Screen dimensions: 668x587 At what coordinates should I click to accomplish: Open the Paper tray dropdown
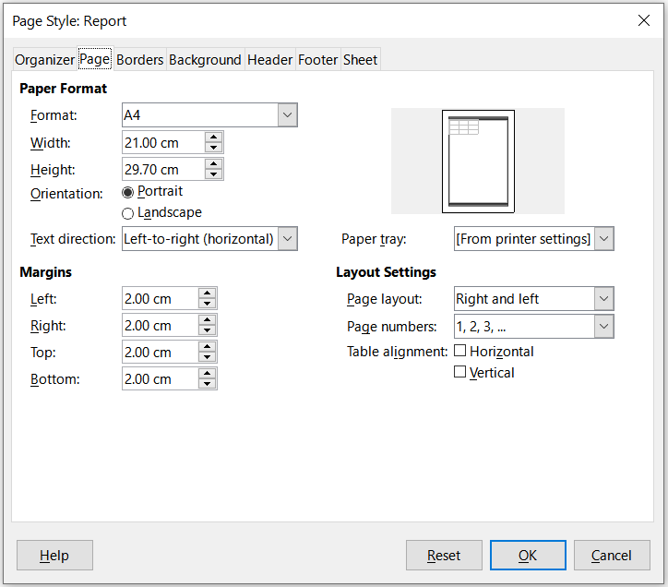(534, 239)
